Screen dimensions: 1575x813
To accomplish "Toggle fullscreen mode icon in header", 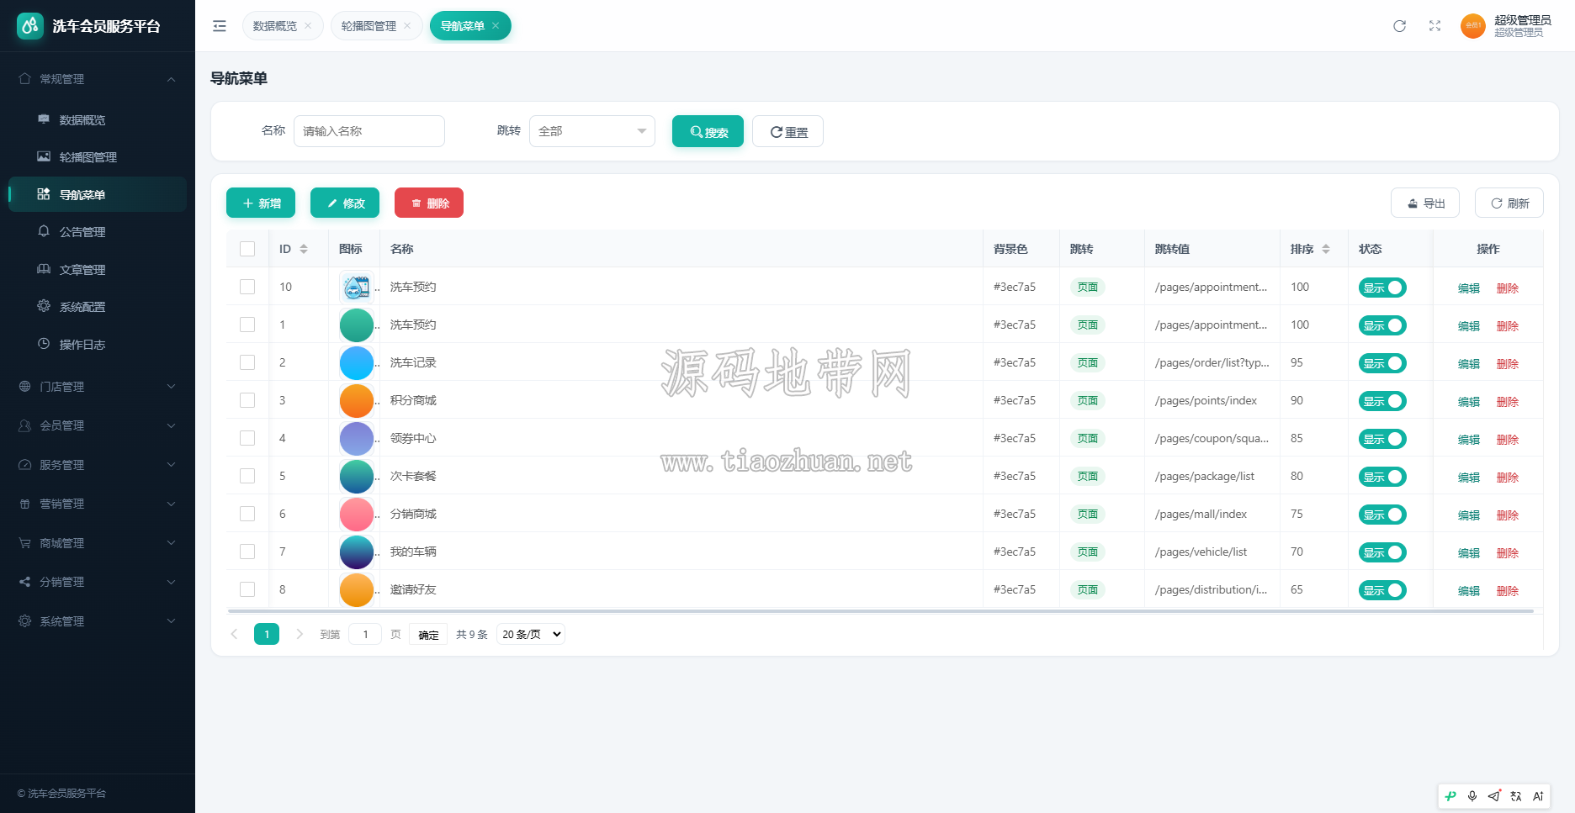I will coord(1434,26).
